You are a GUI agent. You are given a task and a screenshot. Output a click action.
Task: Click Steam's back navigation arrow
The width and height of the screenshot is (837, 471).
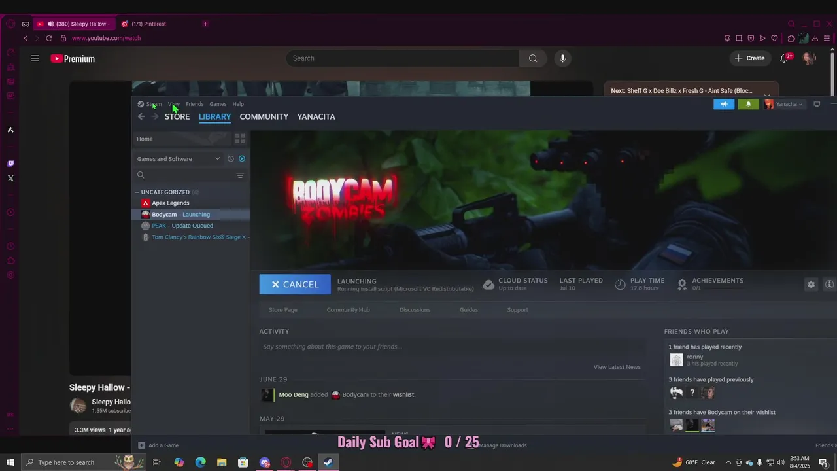click(141, 116)
